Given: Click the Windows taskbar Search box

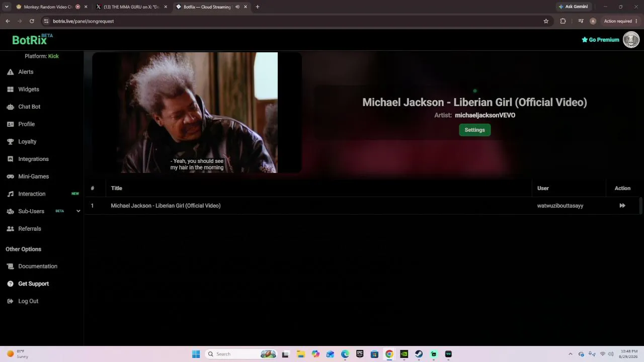Looking at the screenshot, I should pos(241,354).
